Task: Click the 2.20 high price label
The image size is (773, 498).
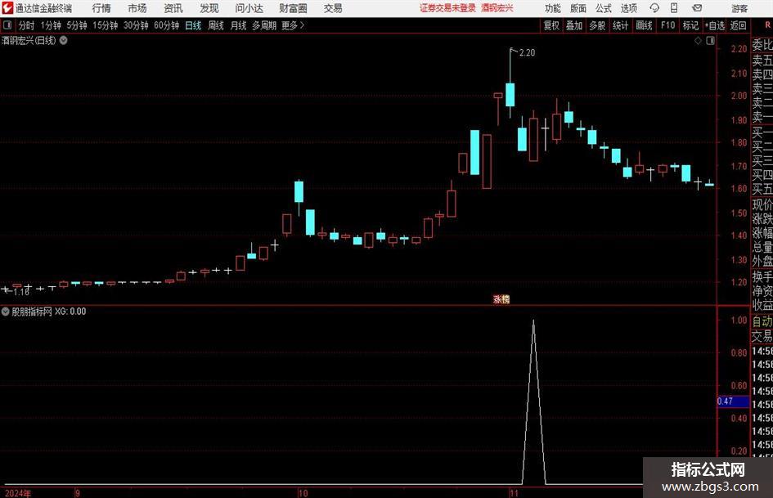Action: (x=527, y=52)
